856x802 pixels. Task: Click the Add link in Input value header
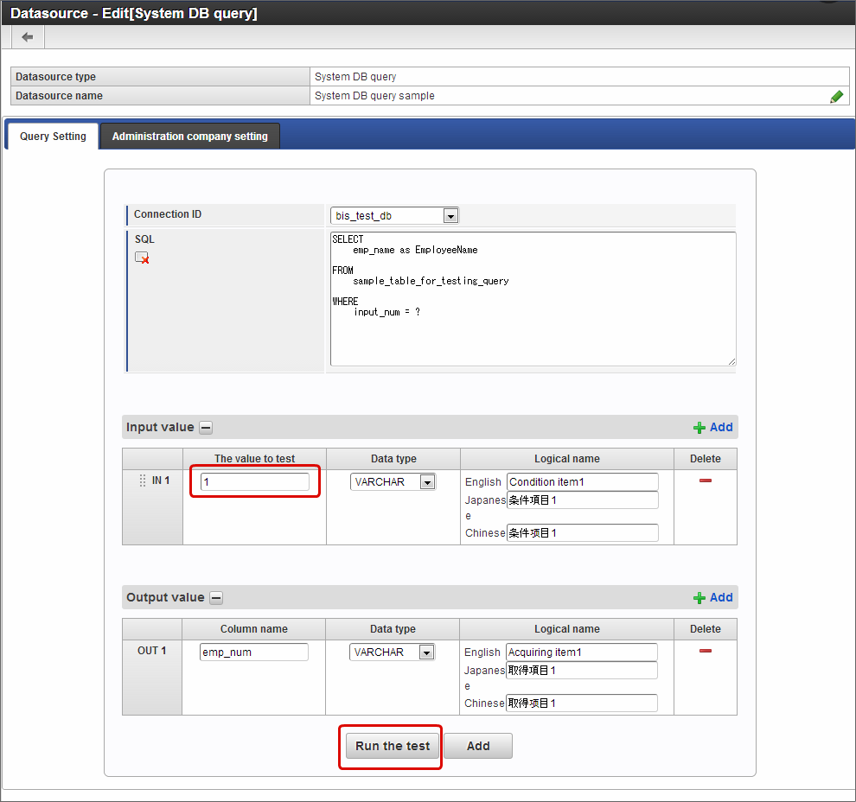[721, 427]
